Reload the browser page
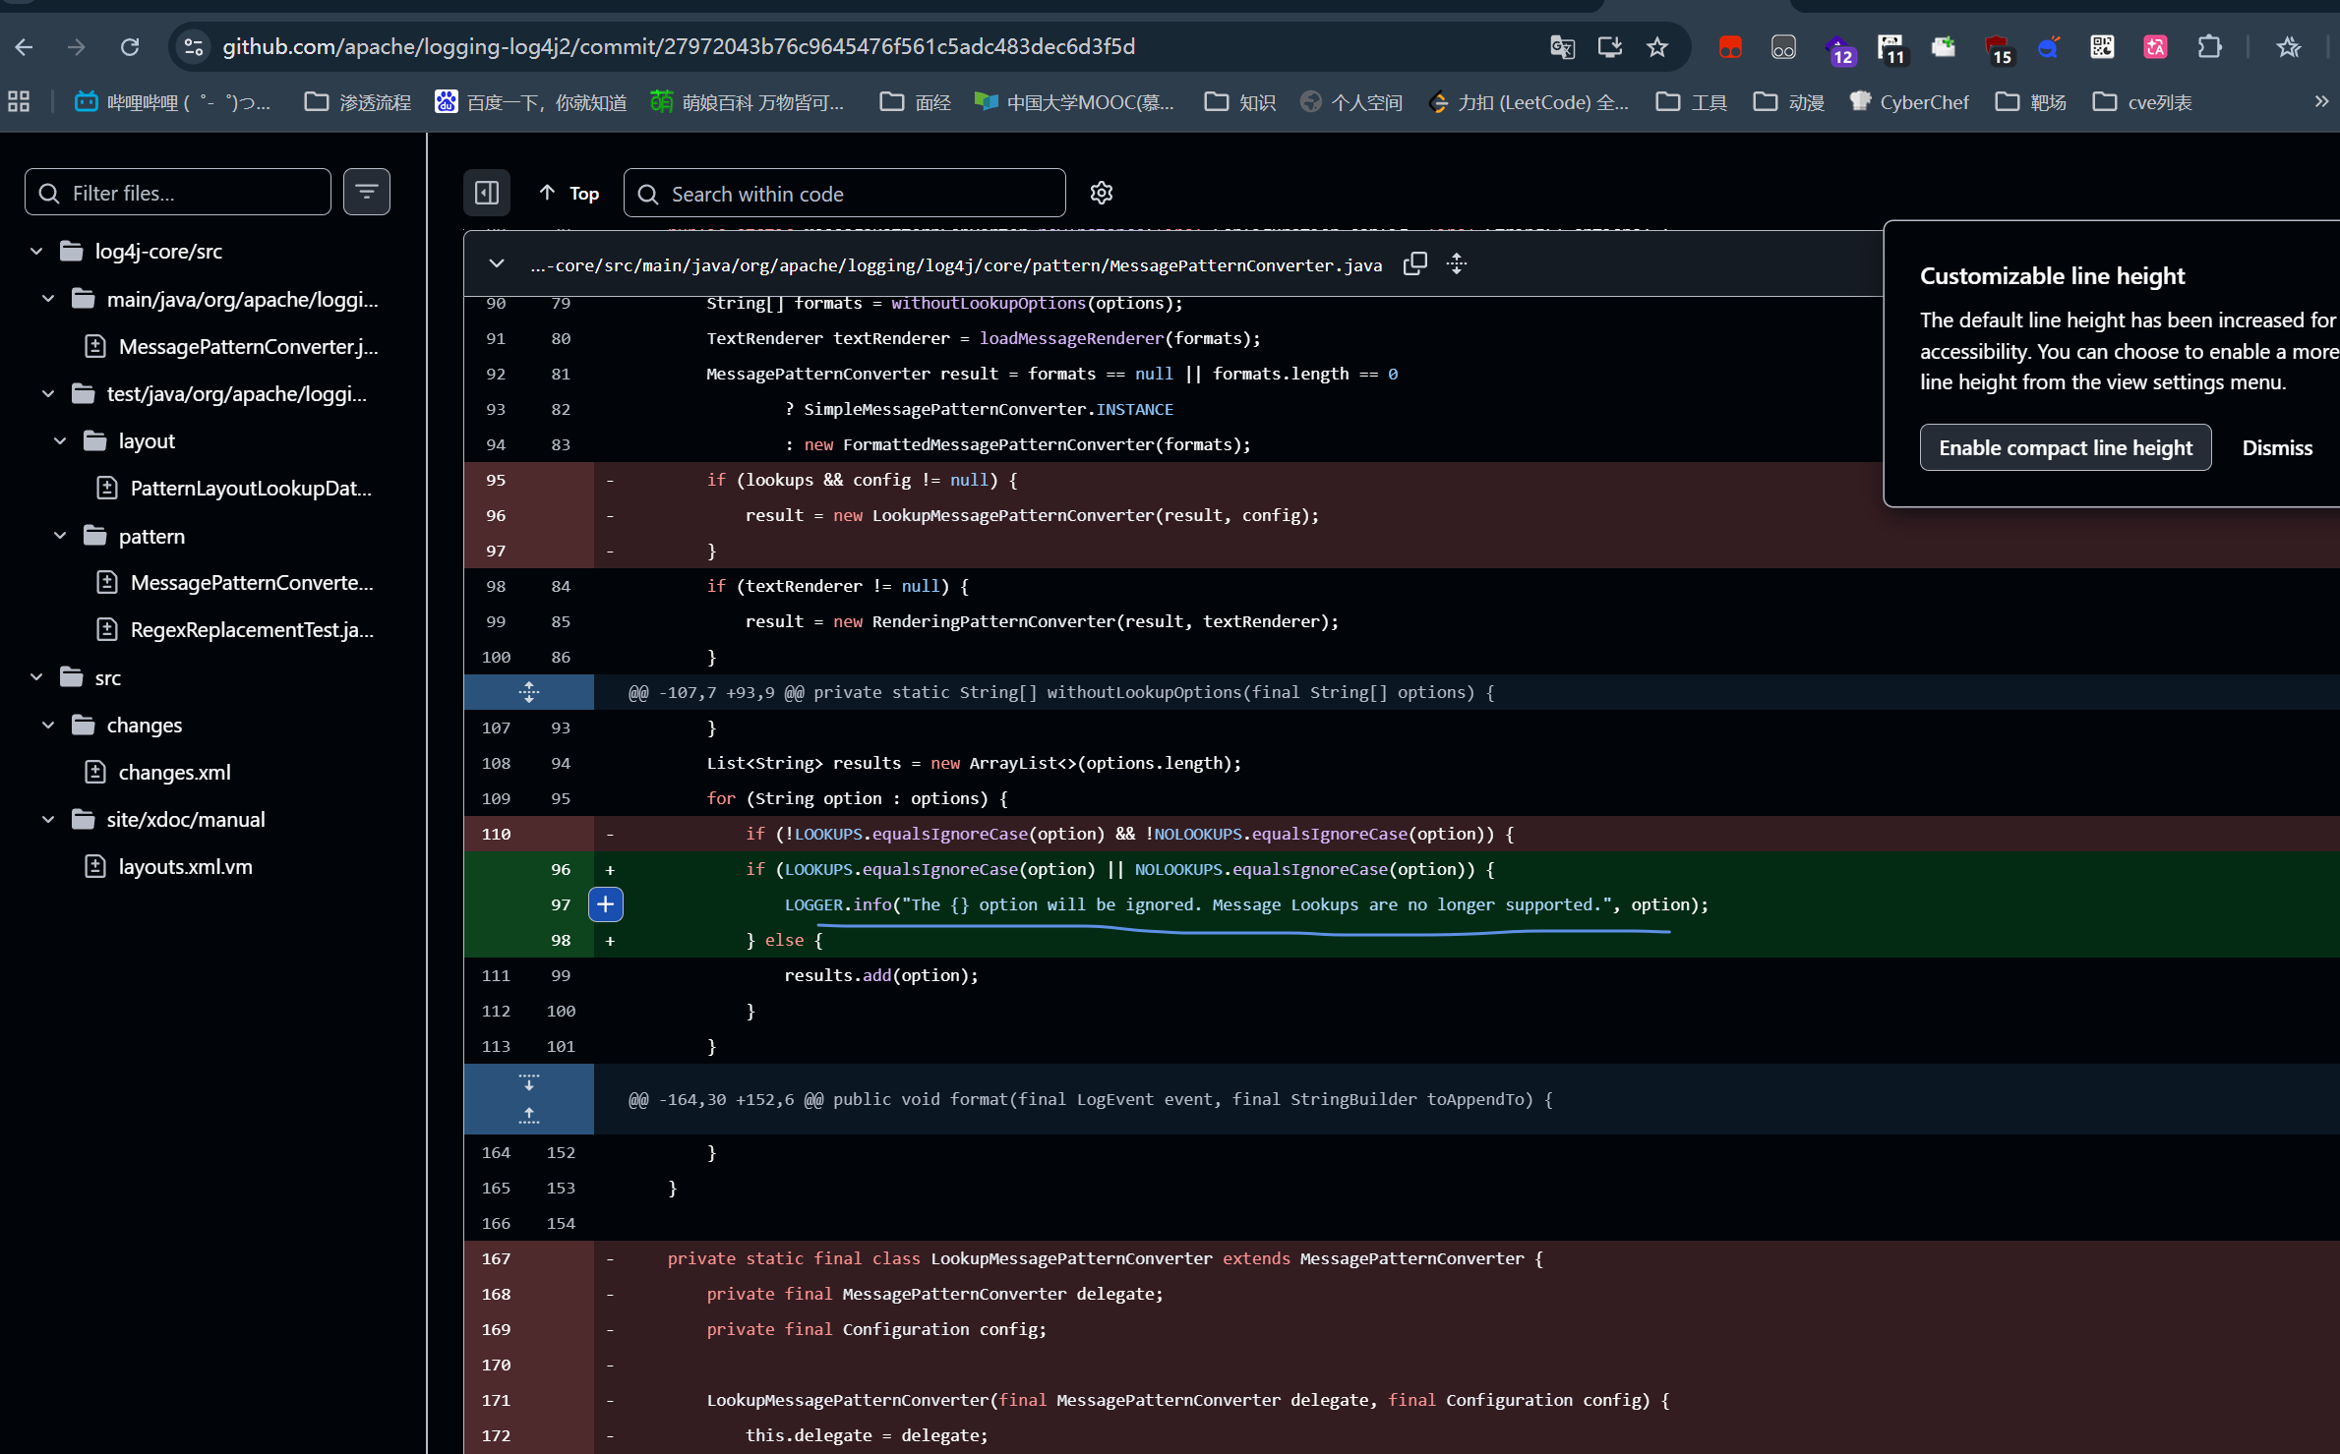 129,46
